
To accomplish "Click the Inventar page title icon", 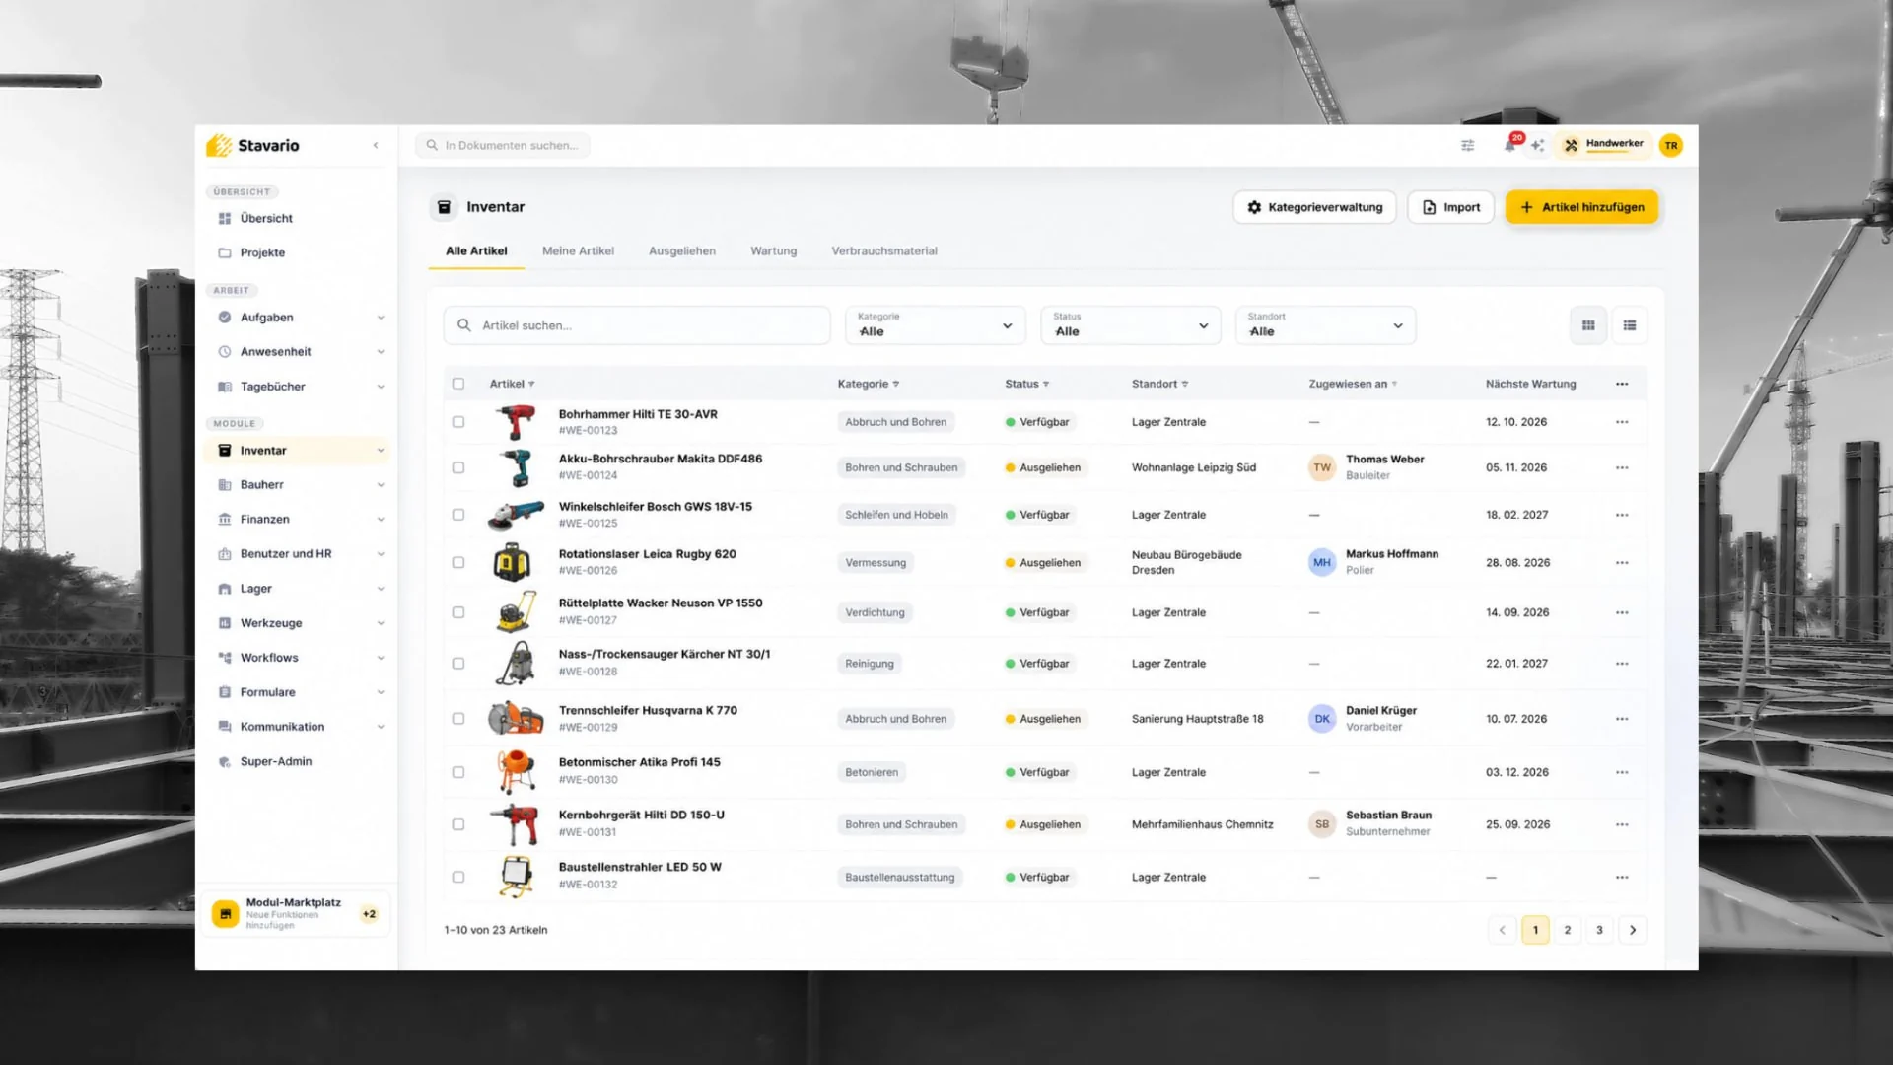I will click(444, 207).
